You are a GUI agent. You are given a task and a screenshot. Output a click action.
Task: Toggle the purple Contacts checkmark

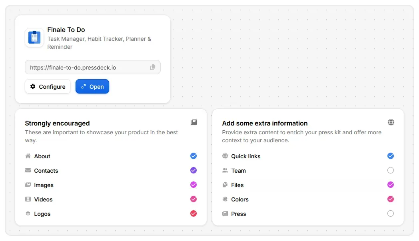point(194,170)
